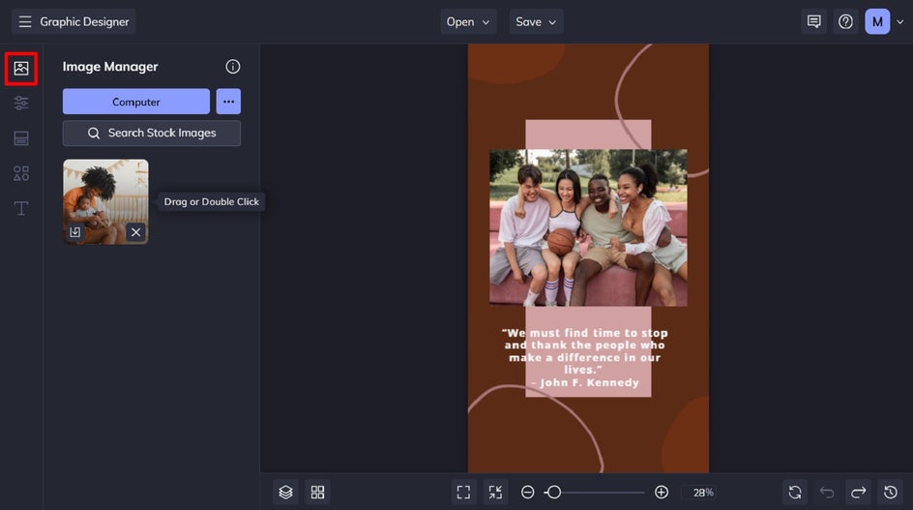Redo the last action
This screenshot has width=913, height=510.
858,492
